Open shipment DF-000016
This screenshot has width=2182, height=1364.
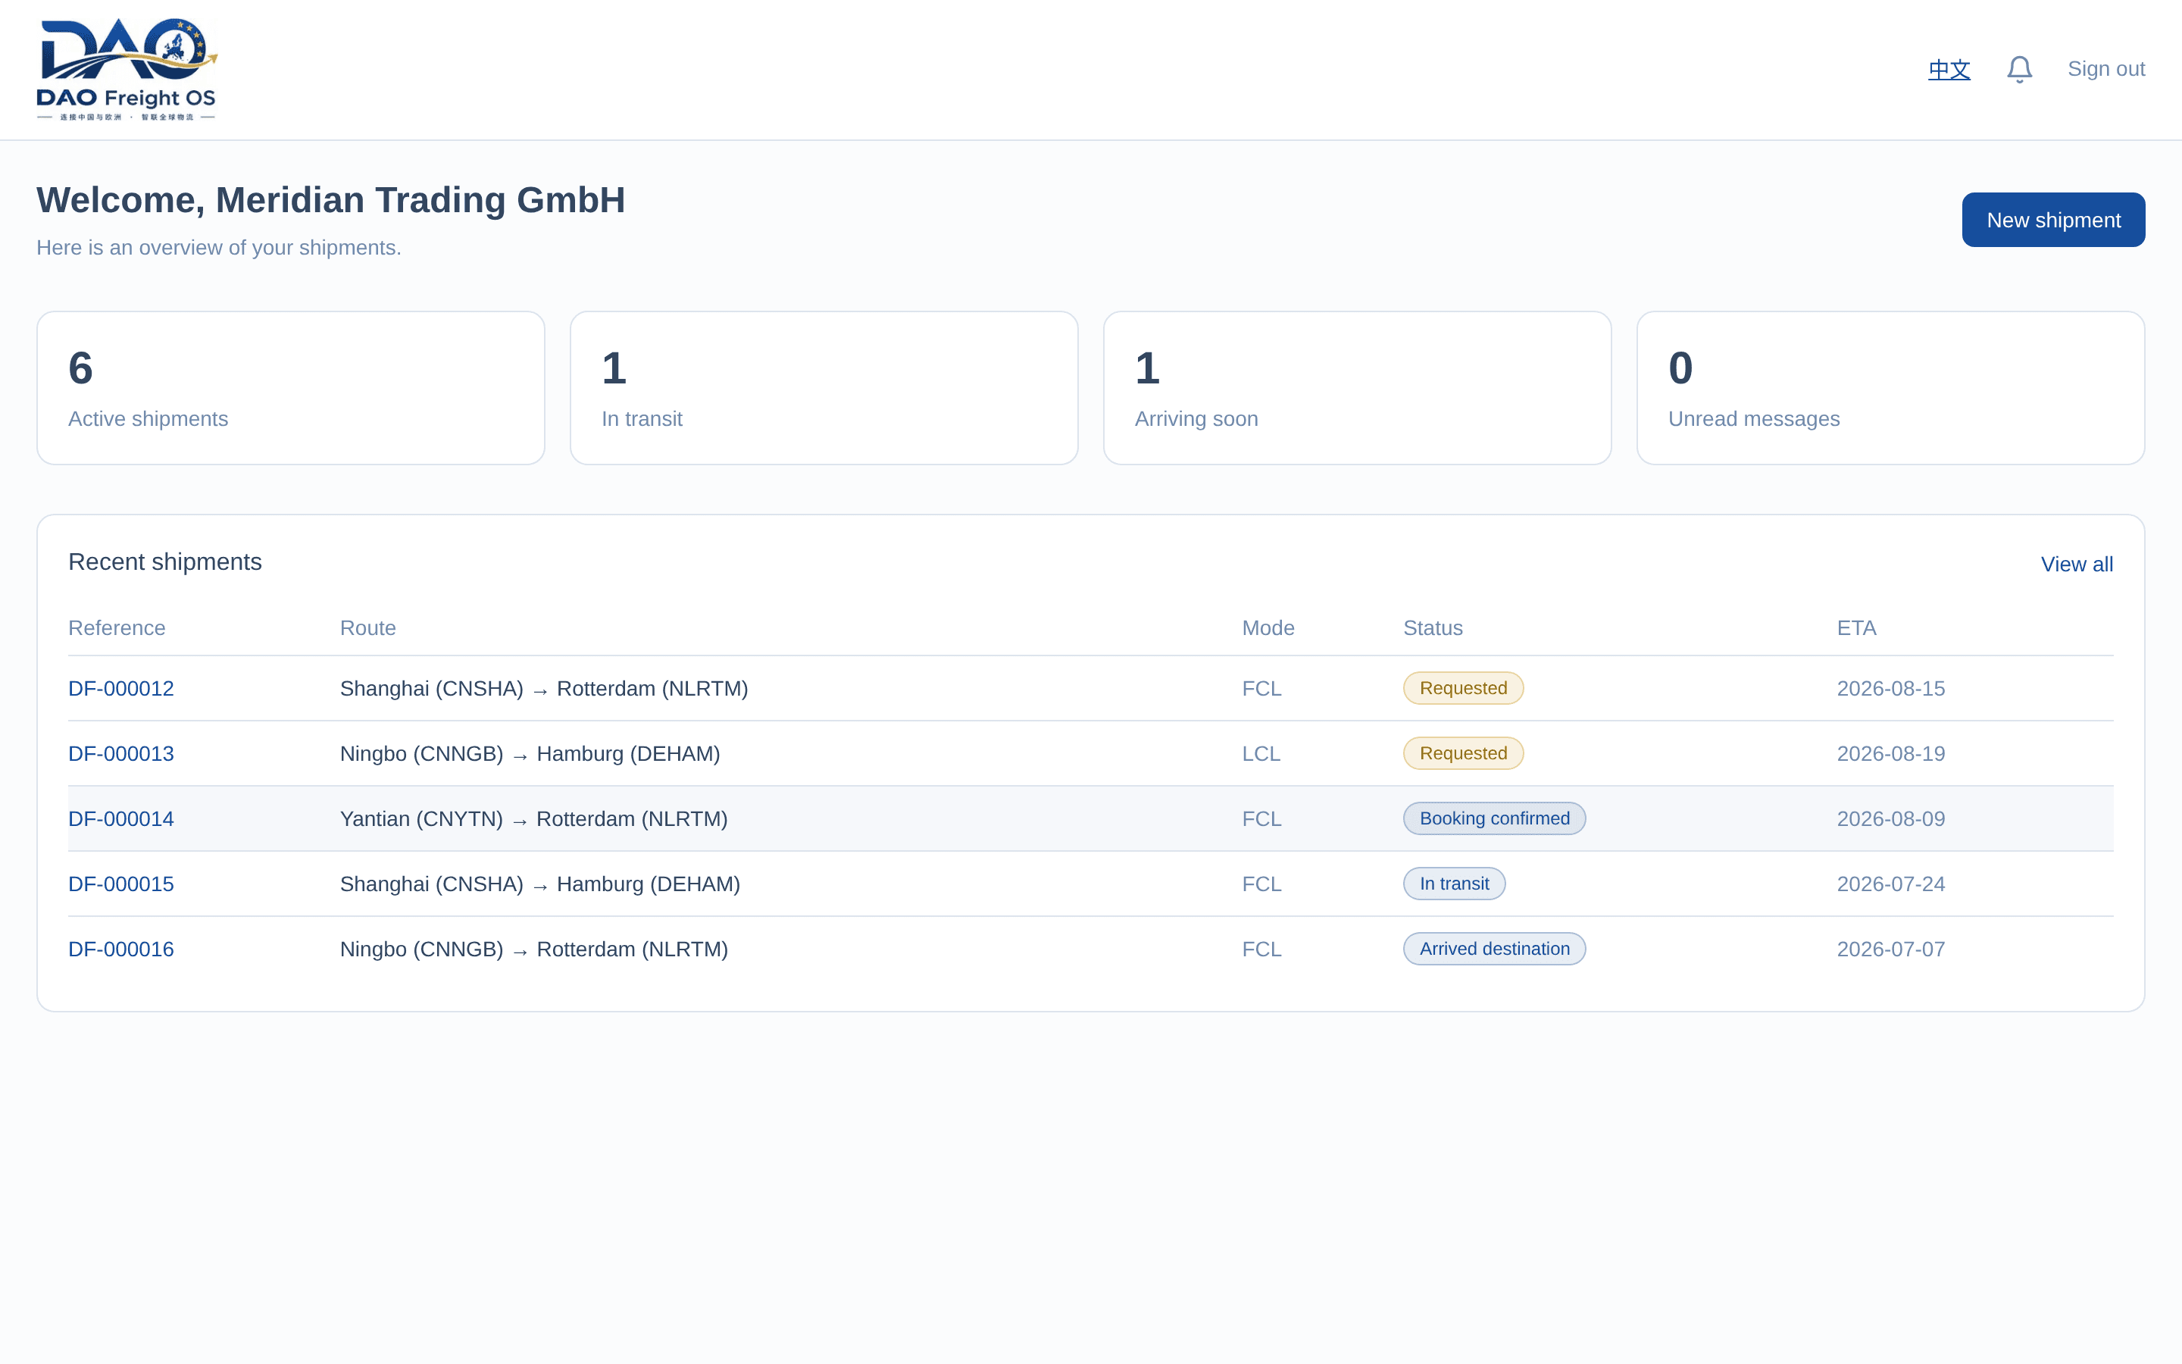click(120, 949)
